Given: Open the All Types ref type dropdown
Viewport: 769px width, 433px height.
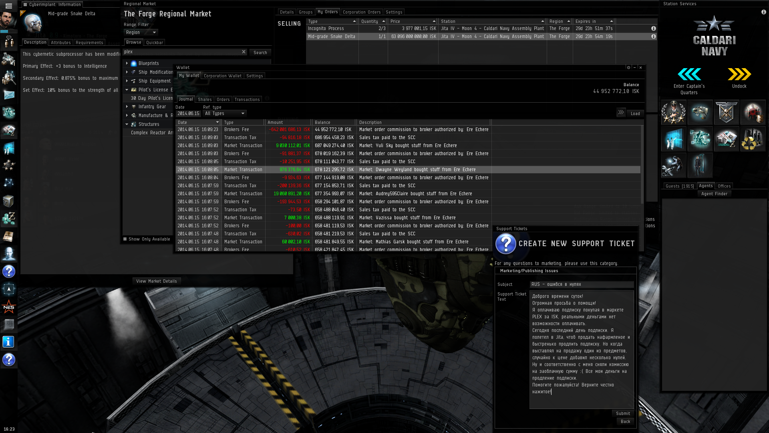Looking at the screenshot, I should tap(225, 113).
